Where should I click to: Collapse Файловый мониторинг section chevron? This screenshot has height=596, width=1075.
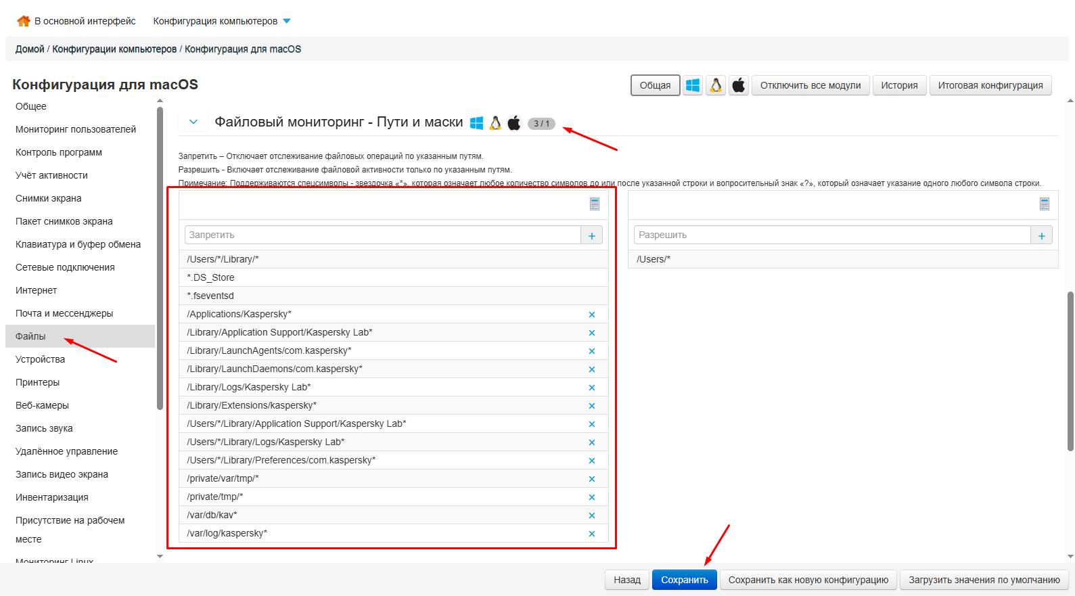click(x=193, y=122)
